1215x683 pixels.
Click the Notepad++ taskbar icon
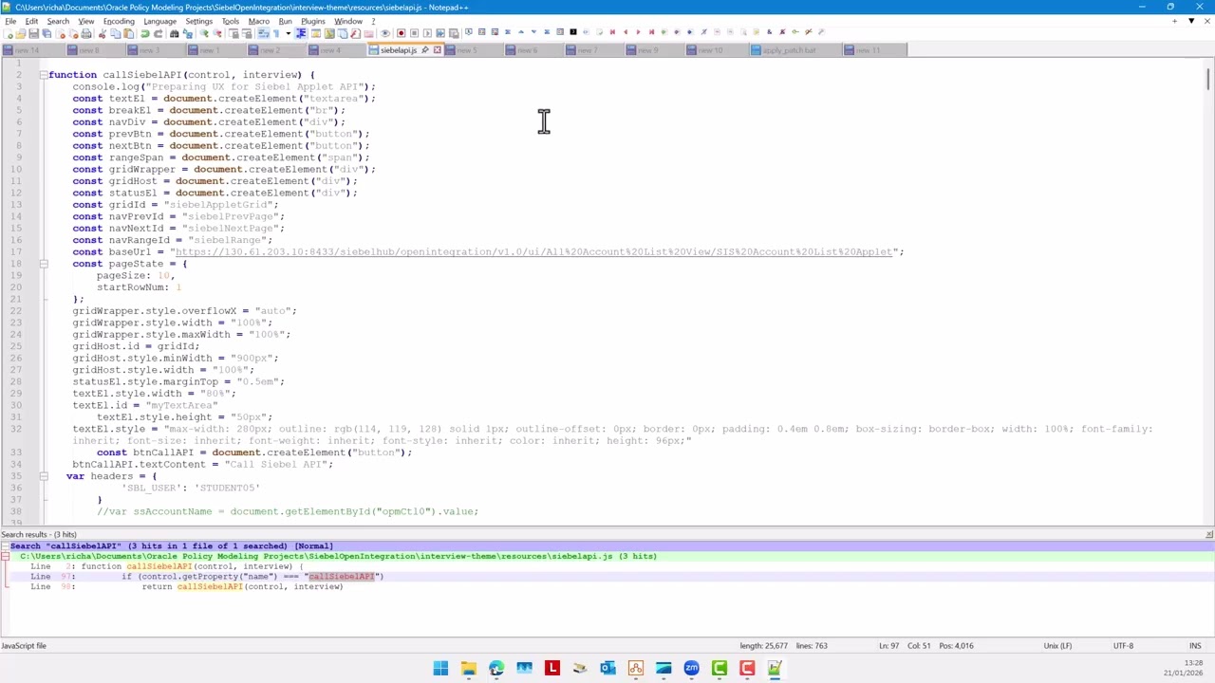coord(775,669)
